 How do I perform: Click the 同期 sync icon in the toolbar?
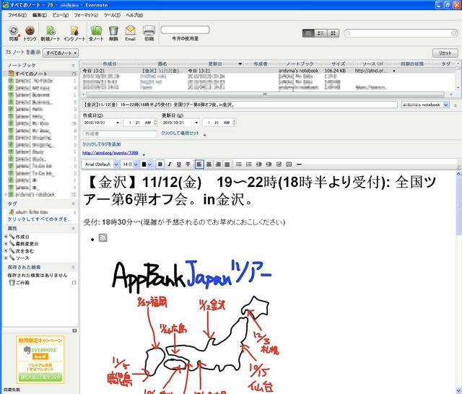pyautogui.click(x=14, y=30)
